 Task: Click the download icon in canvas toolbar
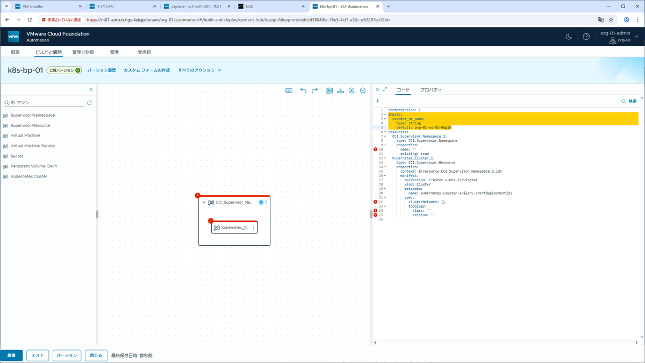point(340,91)
